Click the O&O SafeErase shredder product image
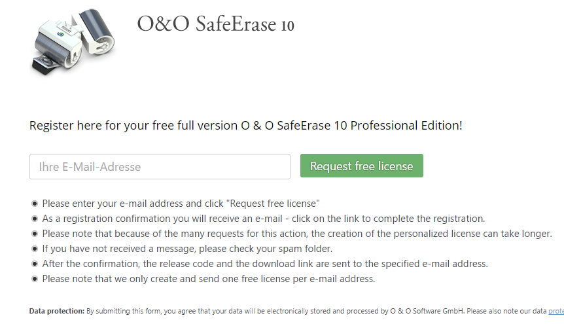The image size is (564, 324). 72,41
